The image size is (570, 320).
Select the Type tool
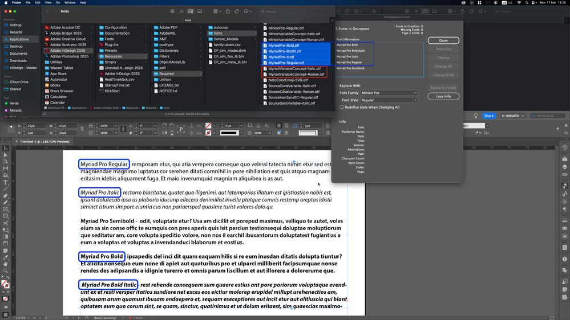click(6, 183)
